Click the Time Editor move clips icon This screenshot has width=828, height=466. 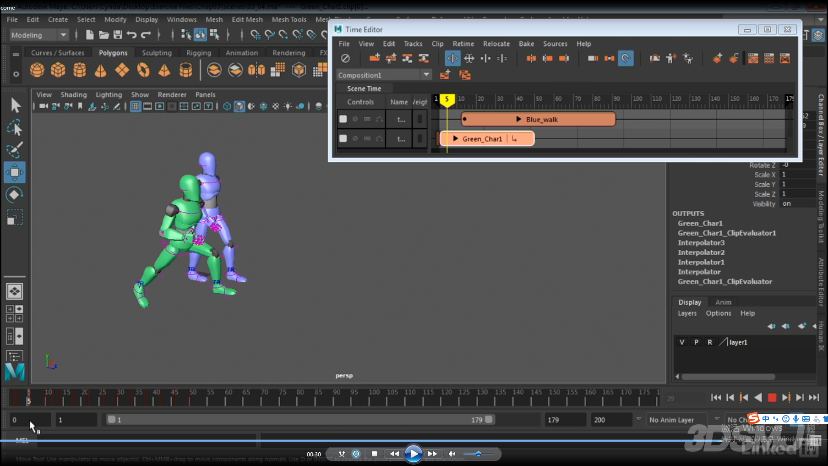[469, 58]
